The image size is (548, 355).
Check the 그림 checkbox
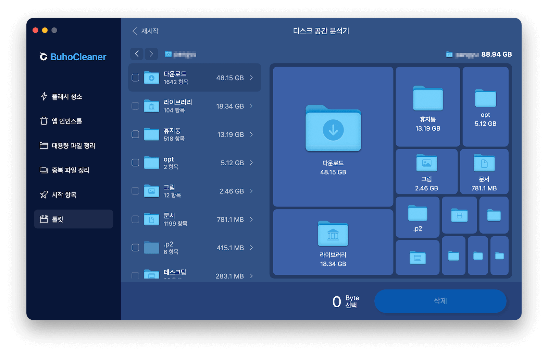(135, 191)
